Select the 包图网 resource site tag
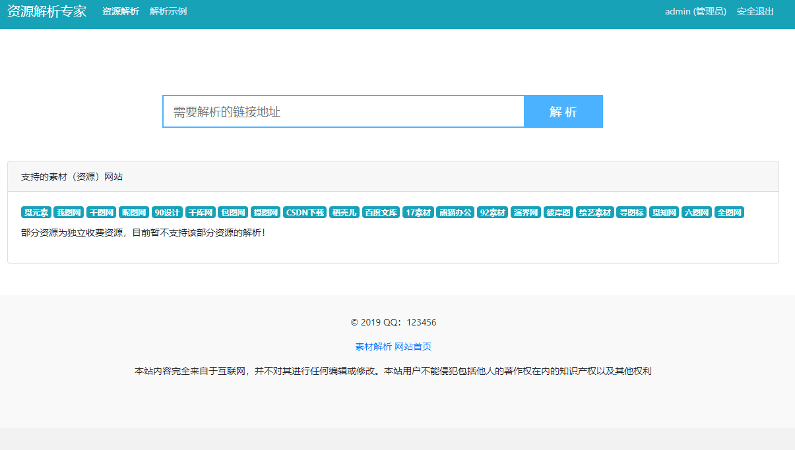Image resolution: width=795 pixels, height=450 pixels. [x=233, y=212]
